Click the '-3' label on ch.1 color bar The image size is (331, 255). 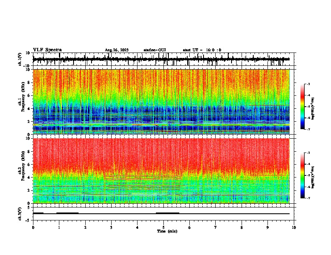click(x=308, y=84)
